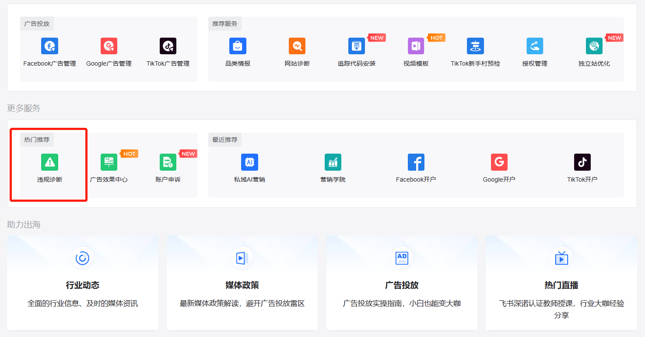Click the 营销学院 text label
645x337 pixels.
[333, 179]
